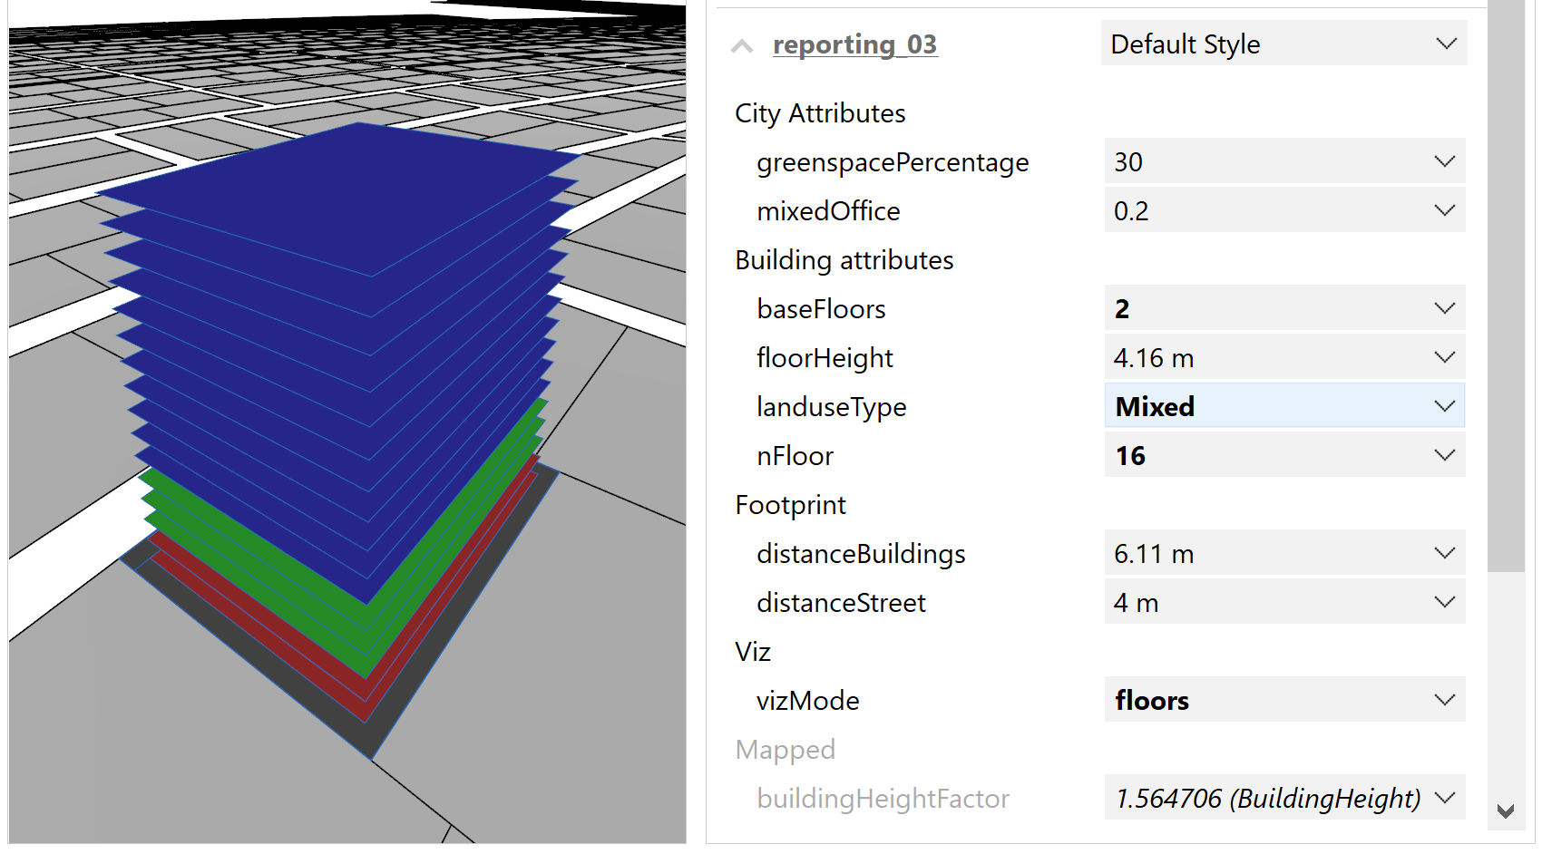Click the reporting_03 rule link
The height and width of the screenshot is (854, 1542).
click(854, 44)
